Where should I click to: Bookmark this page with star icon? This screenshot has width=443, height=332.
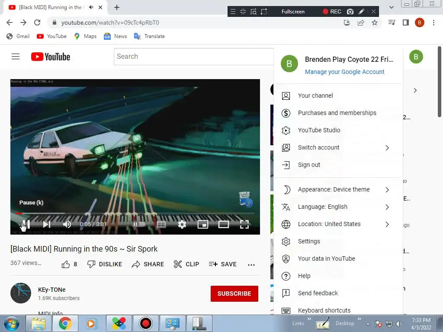click(x=375, y=22)
